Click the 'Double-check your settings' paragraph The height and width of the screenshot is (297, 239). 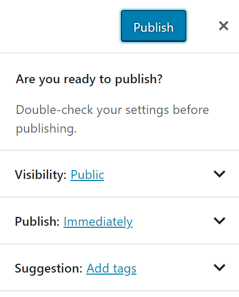[112, 119]
